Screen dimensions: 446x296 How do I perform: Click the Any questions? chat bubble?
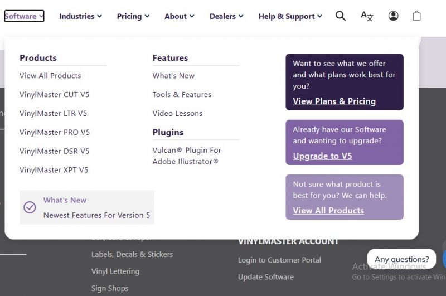point(401,259)
